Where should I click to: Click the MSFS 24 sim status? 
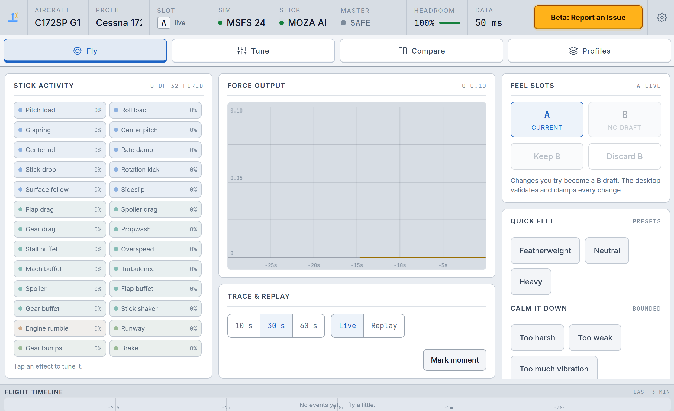(x=241, y=23)
